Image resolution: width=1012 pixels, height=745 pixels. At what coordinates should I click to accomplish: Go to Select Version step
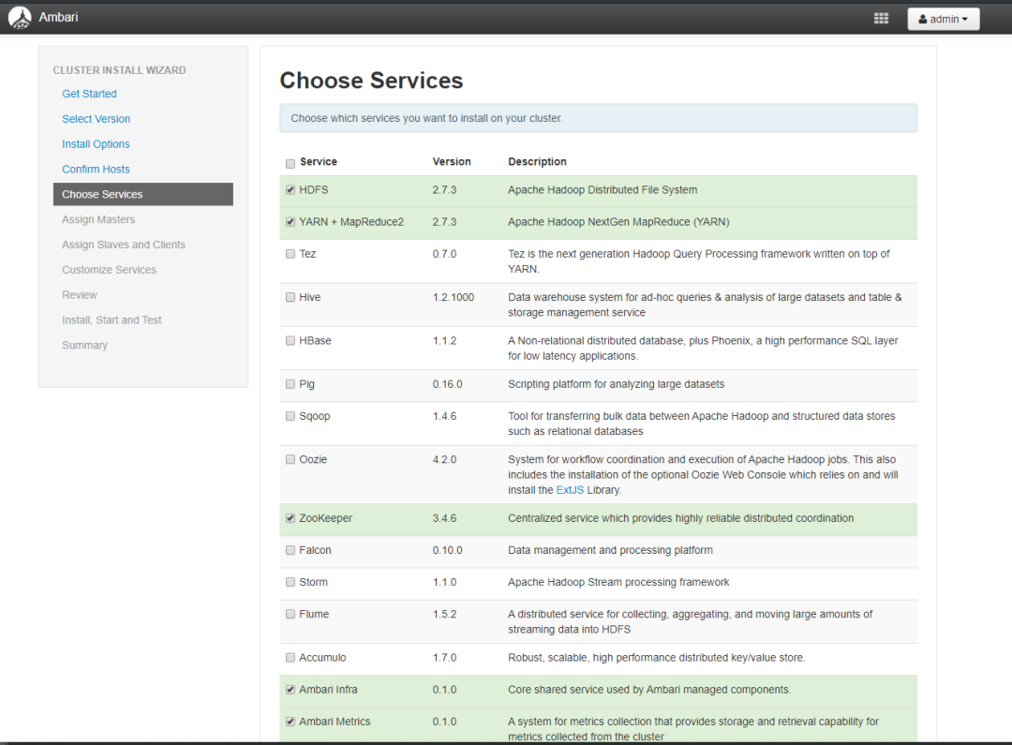pyautogui.click(x=97, y=119)
